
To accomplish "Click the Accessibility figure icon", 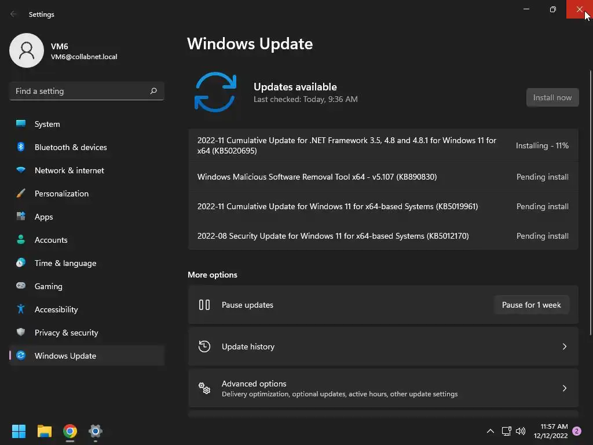I will [x=21, y=309].
